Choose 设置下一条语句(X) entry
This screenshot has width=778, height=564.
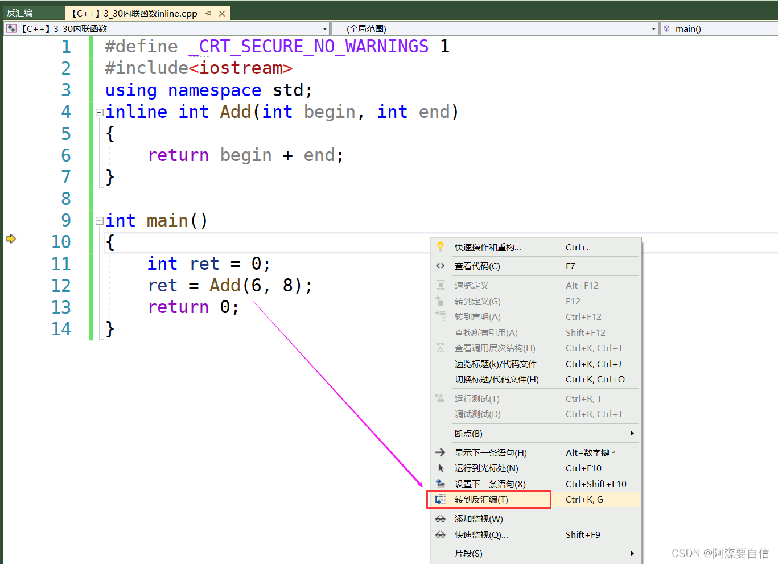tap(536, 484)
